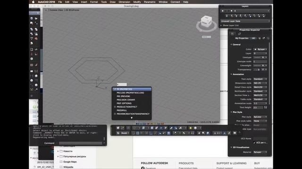
Task: Select the layer properties tab icon in the inspector
Action: click(x=239, y=34)
